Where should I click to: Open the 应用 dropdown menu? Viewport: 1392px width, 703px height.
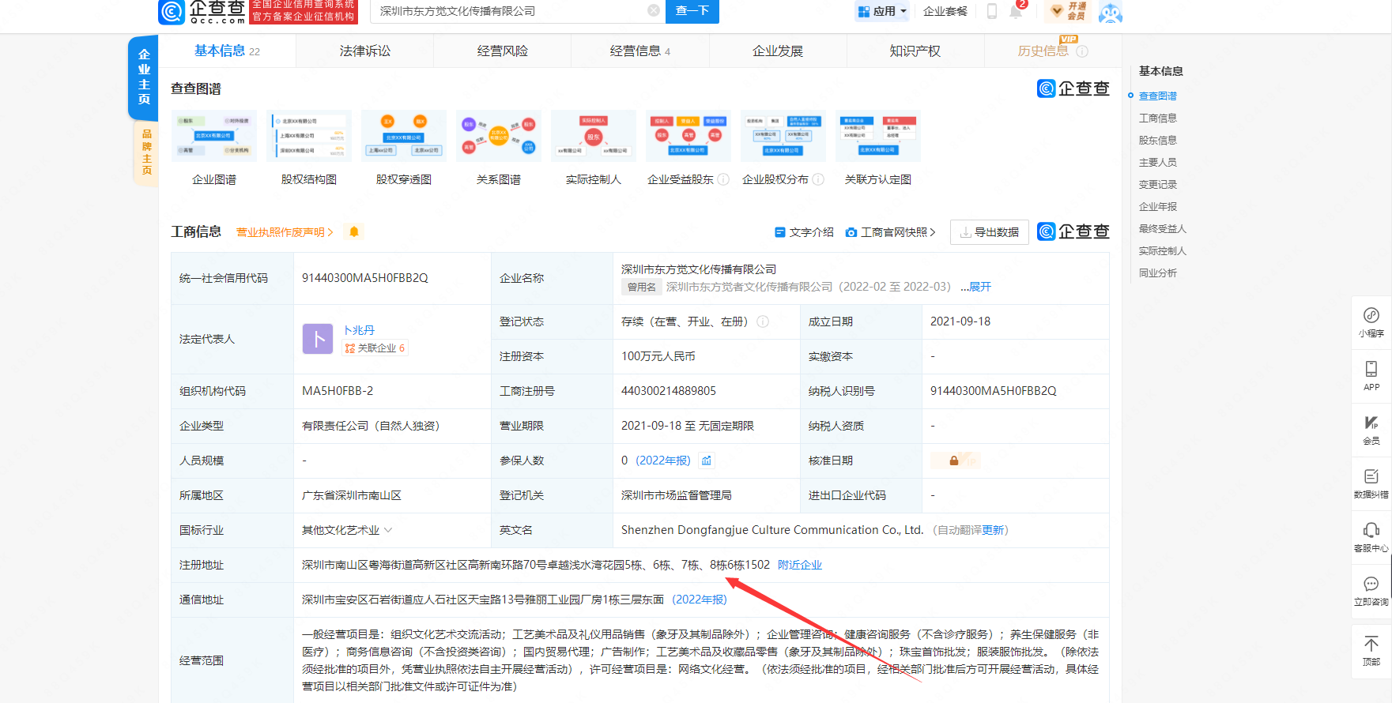(x=883, y=11)
